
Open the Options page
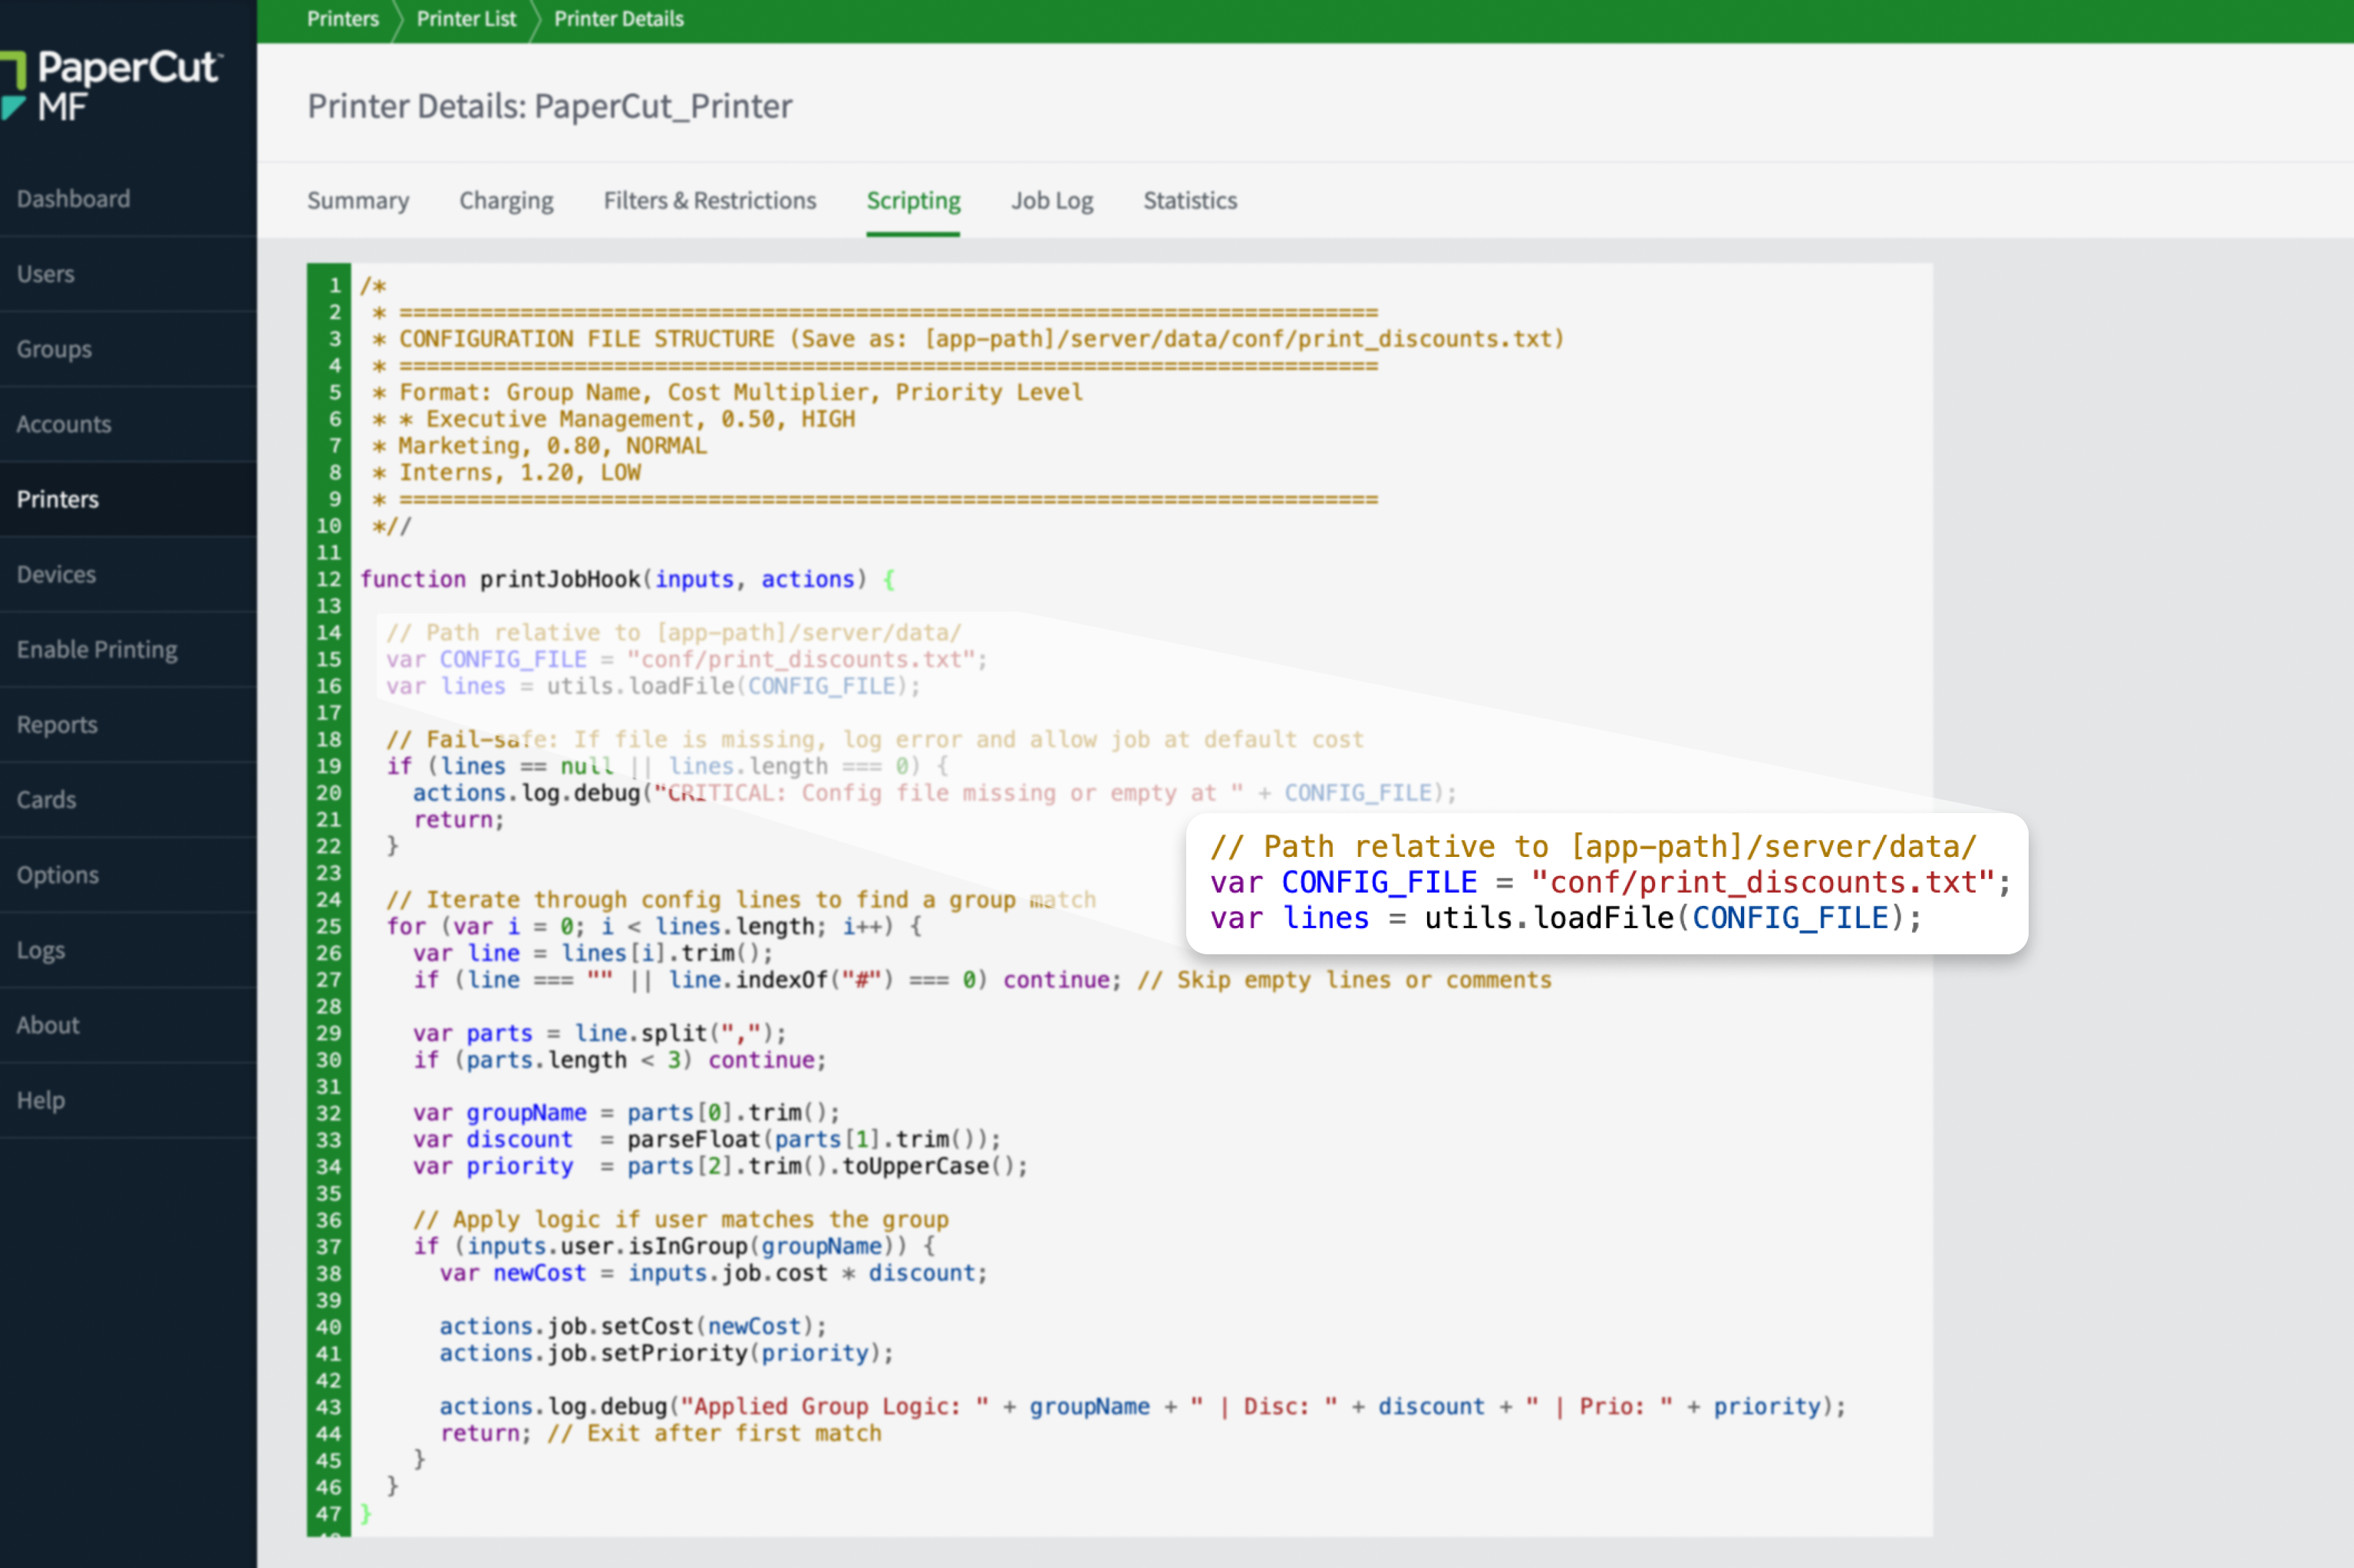point(58,874)
